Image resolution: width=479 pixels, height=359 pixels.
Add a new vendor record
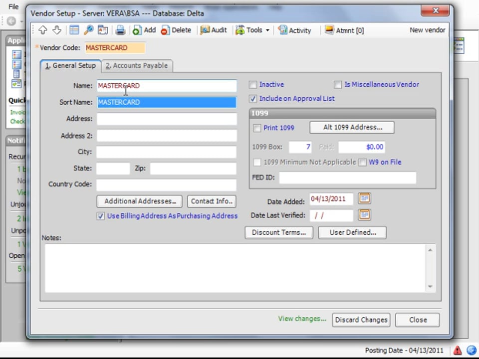[x=144, y=30]
